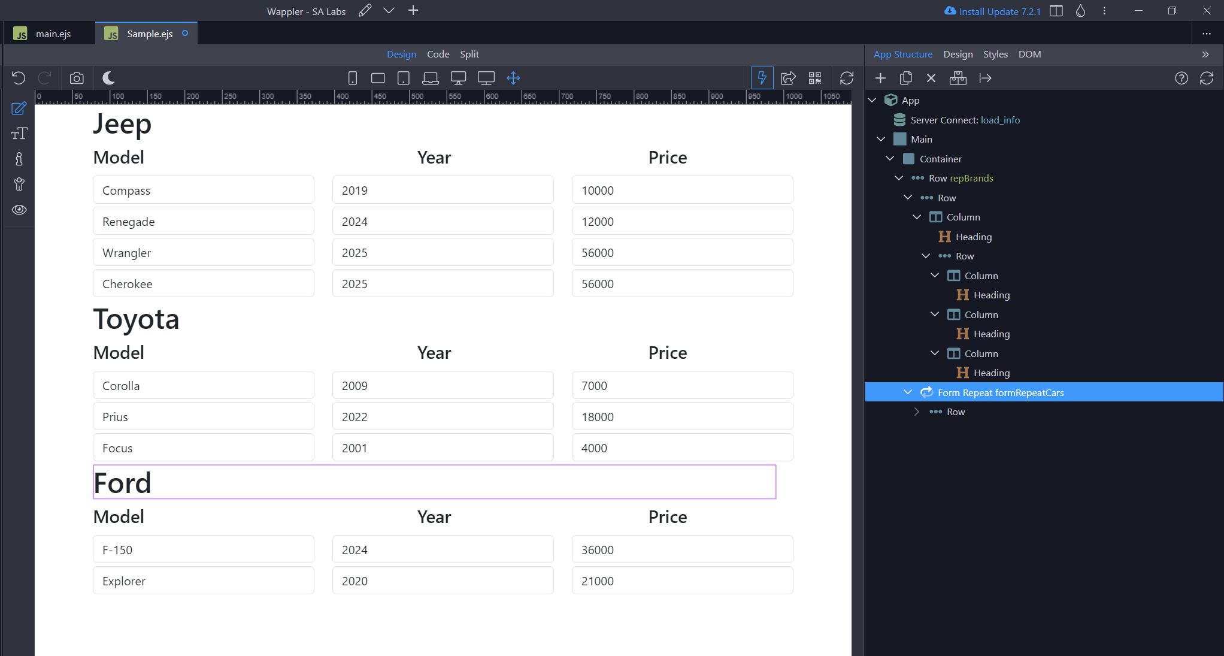Collapse the Row repBrands node
The width and height of the screenshot is (1224, 656).
click(899, 178)
